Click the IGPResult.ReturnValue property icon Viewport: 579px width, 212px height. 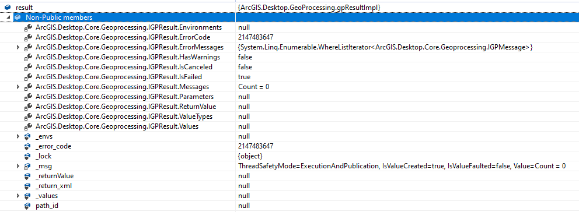(x=28, y=107)
